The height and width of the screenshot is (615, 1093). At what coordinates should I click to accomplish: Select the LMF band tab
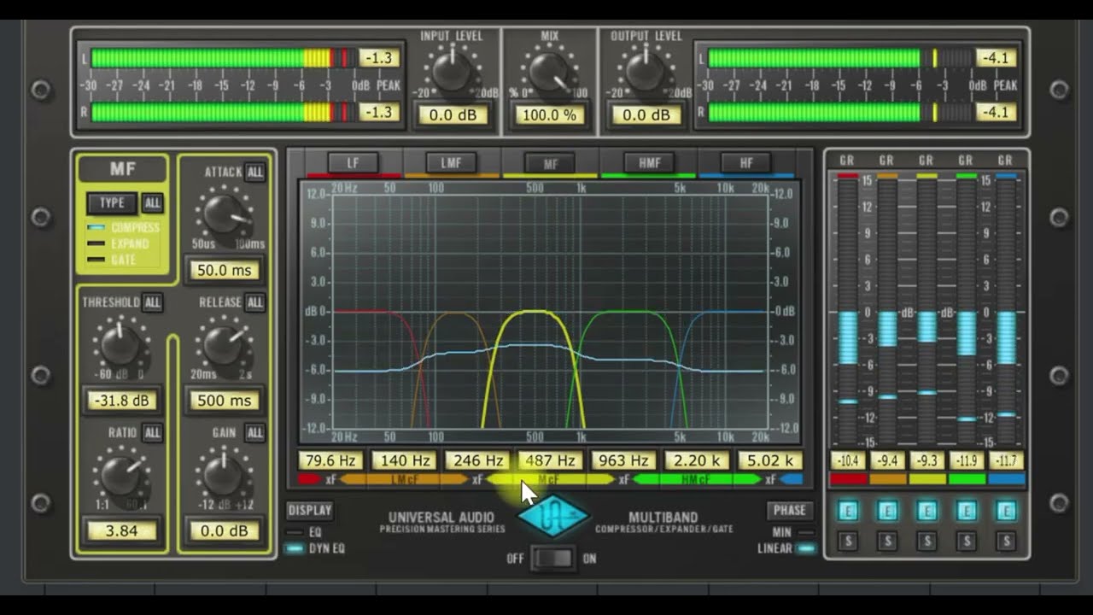[451, 162]
